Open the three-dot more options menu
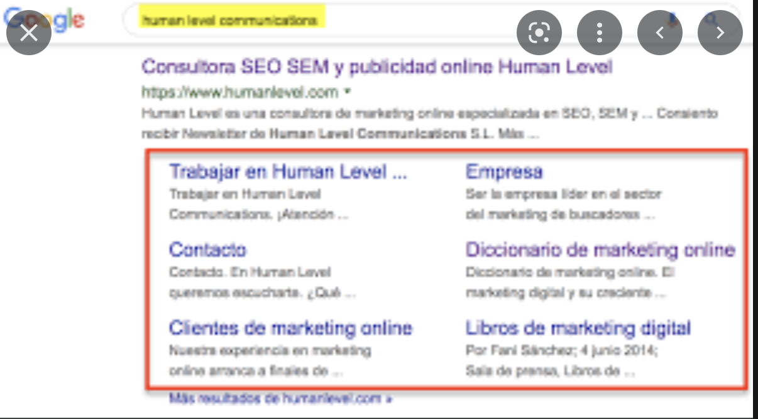The image size is (758, 419). (600, 33)
